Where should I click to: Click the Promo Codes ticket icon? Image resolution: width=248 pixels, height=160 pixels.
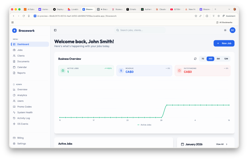pyautogui.click(x=14, y=107)
